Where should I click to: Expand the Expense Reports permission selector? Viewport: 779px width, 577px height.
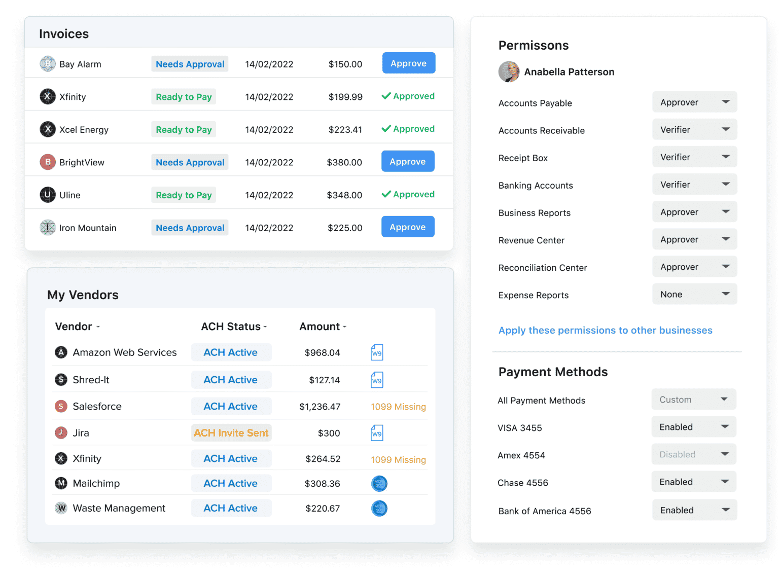tap(694, 294)
